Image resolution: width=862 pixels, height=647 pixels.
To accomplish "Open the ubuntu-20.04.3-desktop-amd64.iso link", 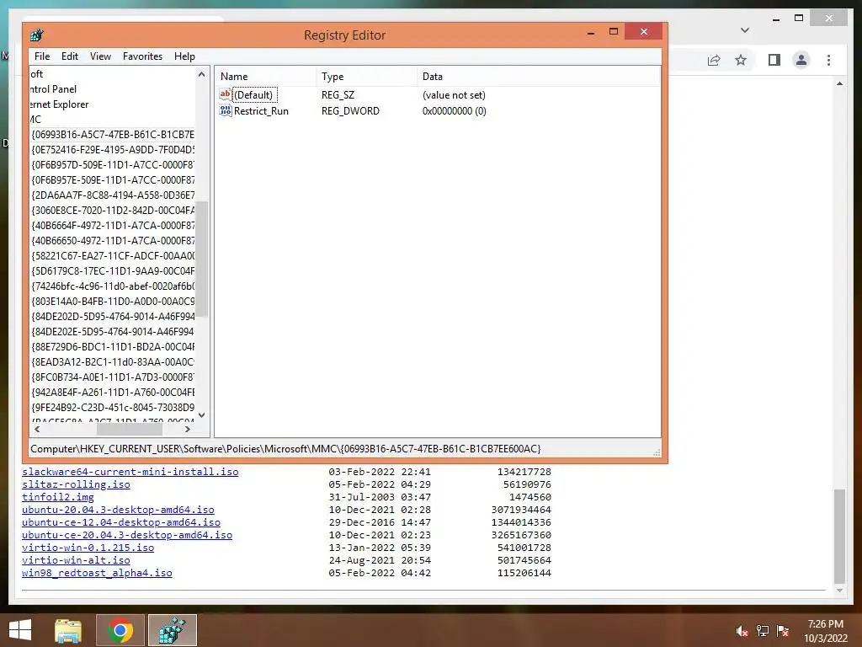I will click(118, 510).
